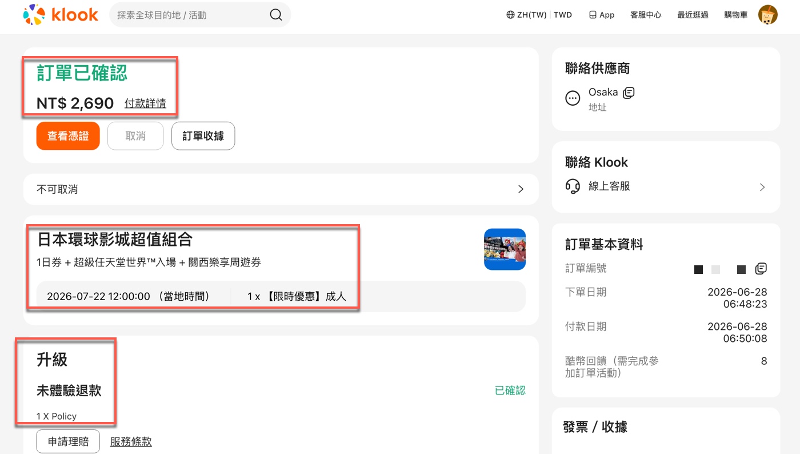The width and height of the screenshot is (800, 454).
Task: Open the App download menu
Action: [x=602, y=15]
